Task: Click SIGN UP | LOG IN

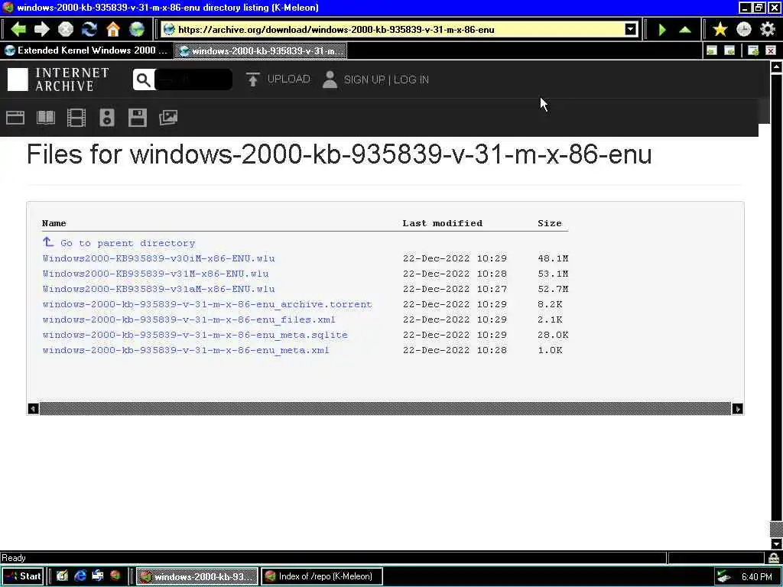Action: pyautogui.click(x=386, y=79)
